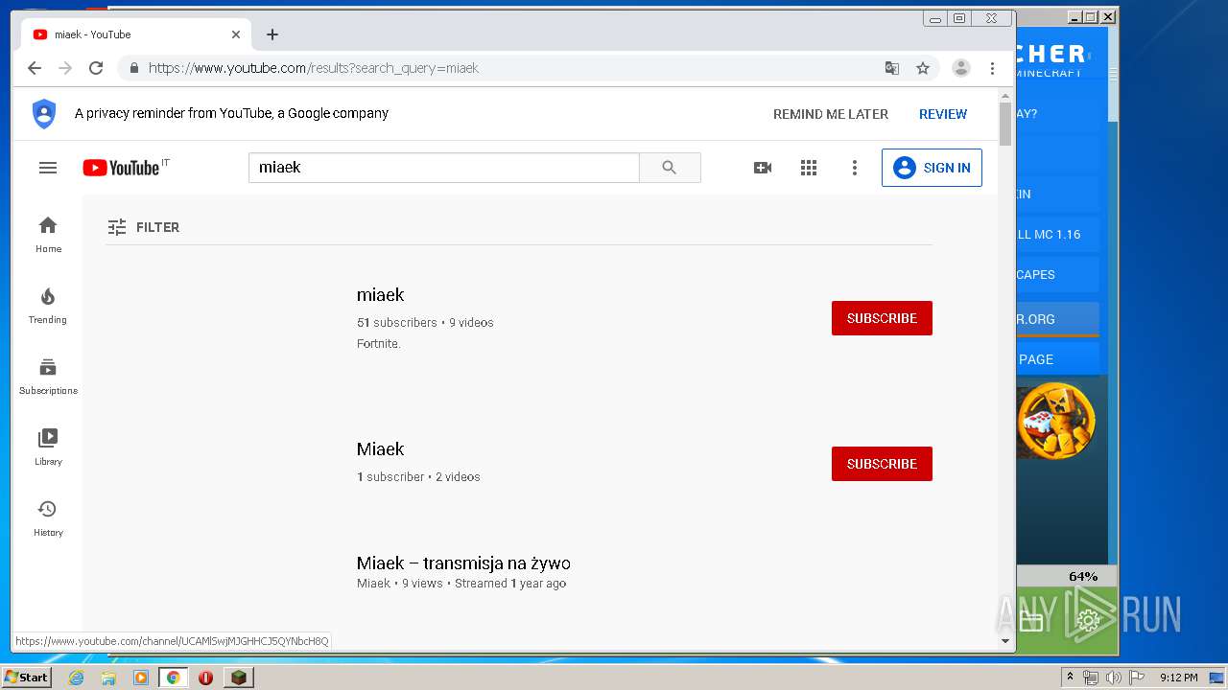The width and height of the screenshot is (1228, 690).
Task: Open the create video camera icon
Action: [763, 168]
